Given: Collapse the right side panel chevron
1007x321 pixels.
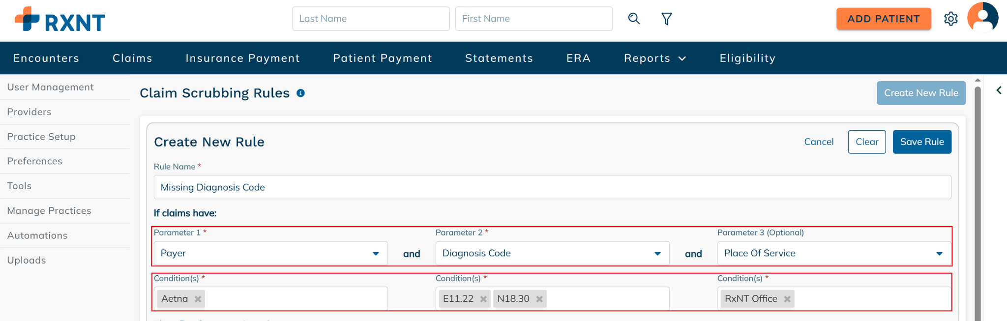Looking at the screenshot, I should click(x=999, y=90).
